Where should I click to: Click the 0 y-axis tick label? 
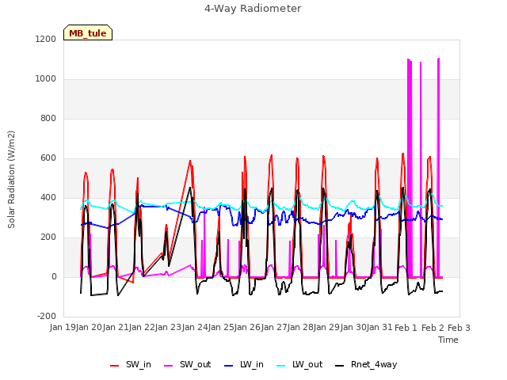click(54, 276)
